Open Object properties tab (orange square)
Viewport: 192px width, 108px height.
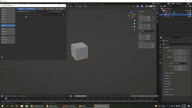coord(160,63)
